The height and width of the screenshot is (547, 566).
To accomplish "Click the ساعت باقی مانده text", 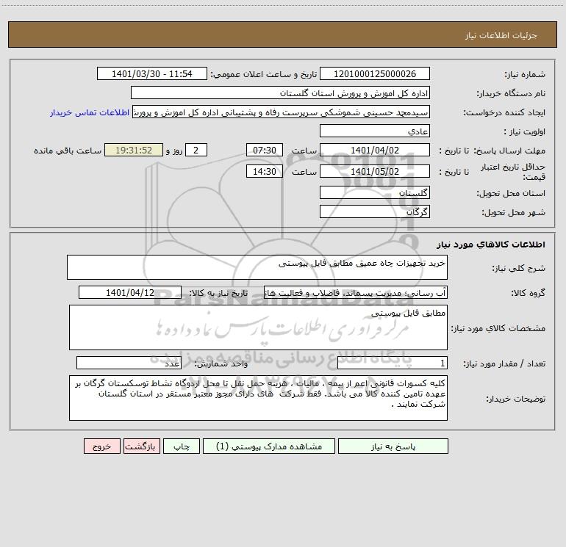I will 68,151.
